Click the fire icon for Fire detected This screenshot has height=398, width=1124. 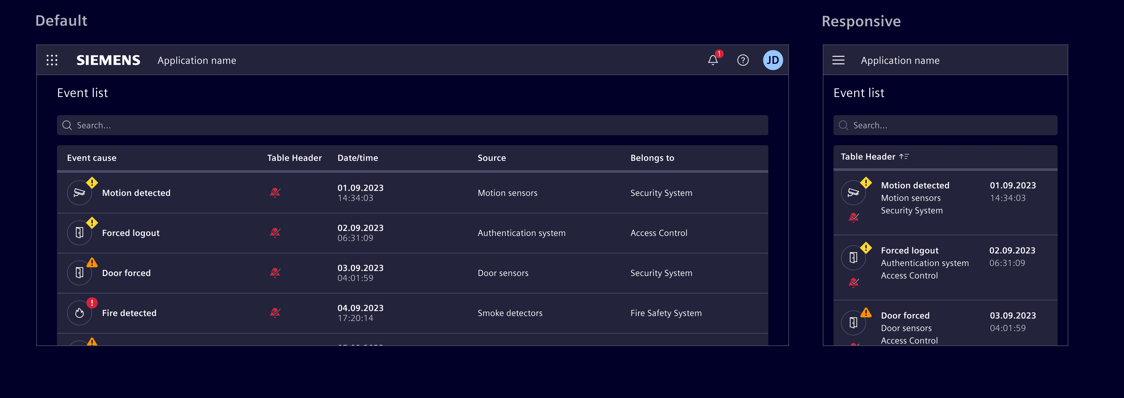pos(80,313)
